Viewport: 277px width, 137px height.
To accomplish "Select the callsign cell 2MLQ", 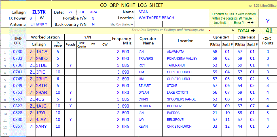I will point(43,59).
